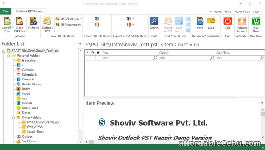Click Exchange icon in Export All File Items
This screenshot has height=150, width=265.
click(97, 19)
